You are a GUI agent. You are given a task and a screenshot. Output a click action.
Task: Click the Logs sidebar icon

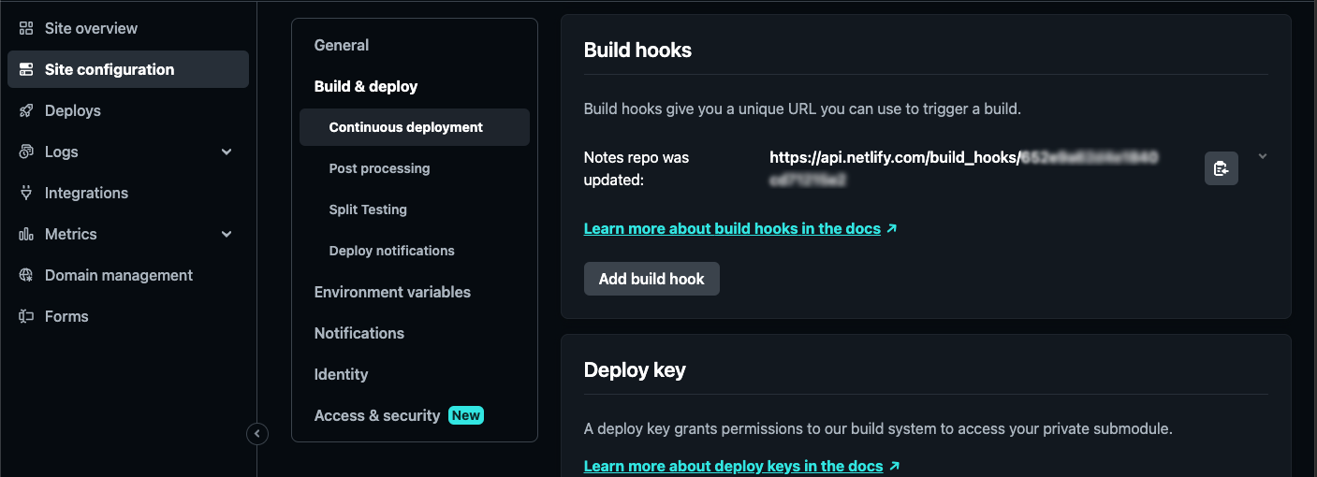[x=26, y=152]
